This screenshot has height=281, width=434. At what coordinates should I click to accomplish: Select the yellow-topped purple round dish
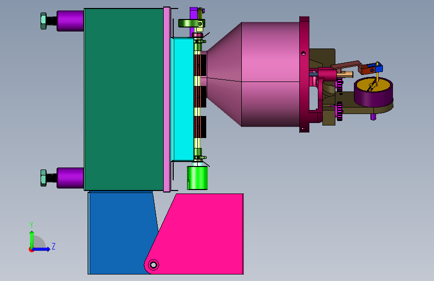pos(373,91)
